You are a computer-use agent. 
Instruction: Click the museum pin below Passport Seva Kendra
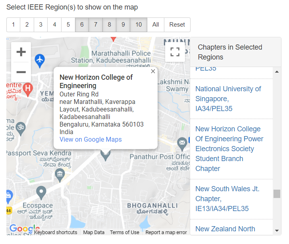pos(60,175)
